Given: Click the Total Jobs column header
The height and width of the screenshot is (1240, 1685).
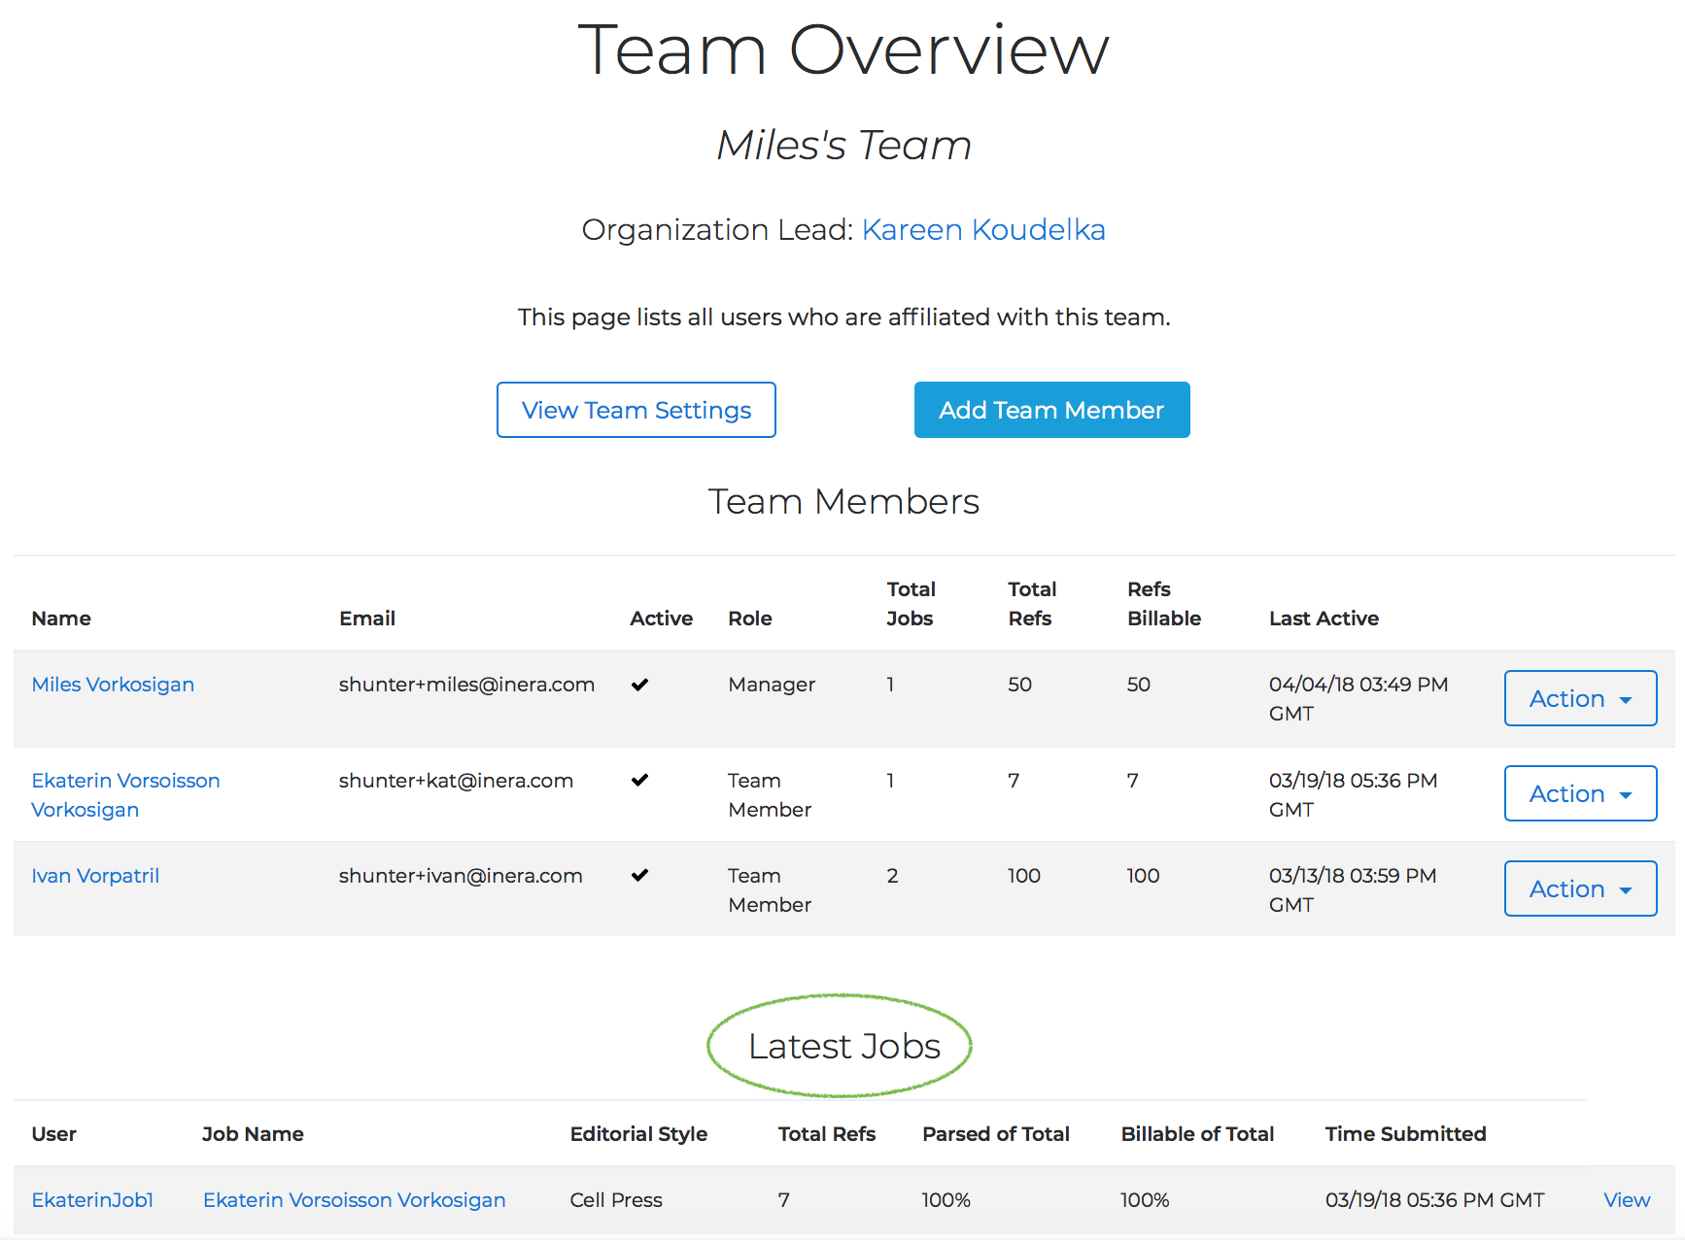Looking at the screenshot, I should 911,604.
